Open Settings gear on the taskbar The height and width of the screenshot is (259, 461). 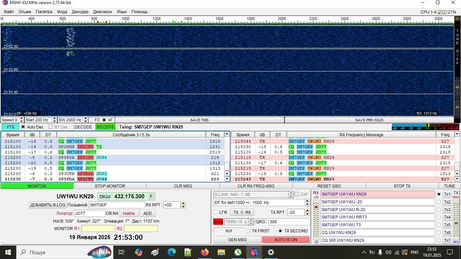coord(271,252)
